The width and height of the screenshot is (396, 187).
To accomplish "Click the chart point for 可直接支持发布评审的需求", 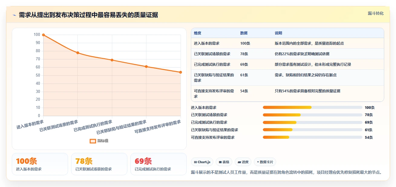I will click(181, 72).
